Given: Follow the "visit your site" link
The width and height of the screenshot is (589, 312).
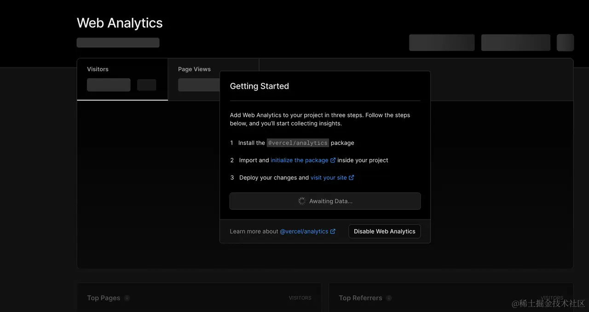Looking at the screenshot, I should tap(329, 178).
